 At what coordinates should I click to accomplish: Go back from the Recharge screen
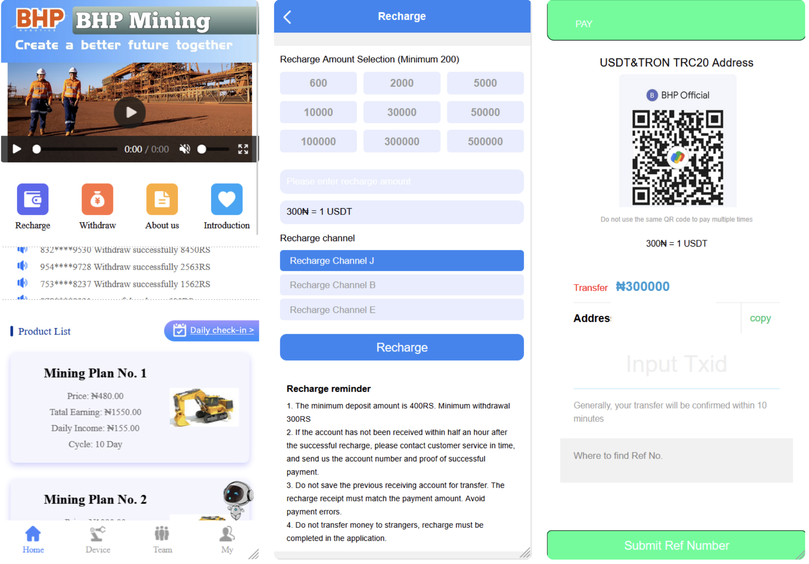pos(287,17)
